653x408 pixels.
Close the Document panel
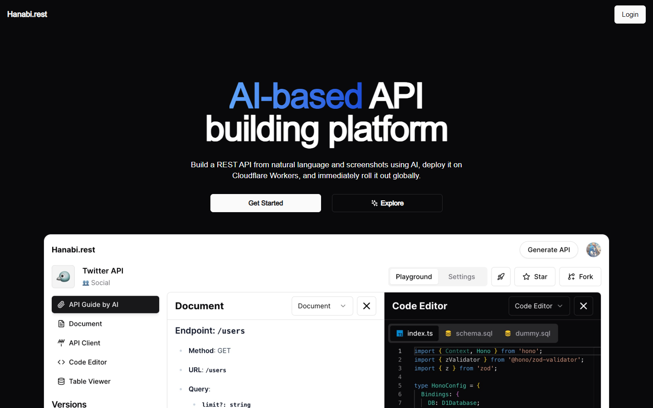pos(366,306)
